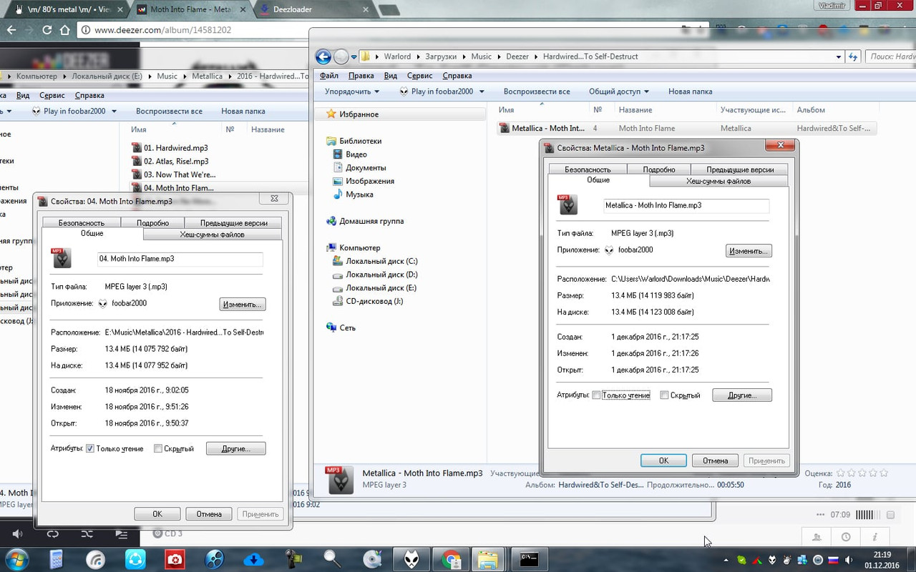Sort by Альбом column header
This screenshot has height=572, width=916.
tap(811, 110)
